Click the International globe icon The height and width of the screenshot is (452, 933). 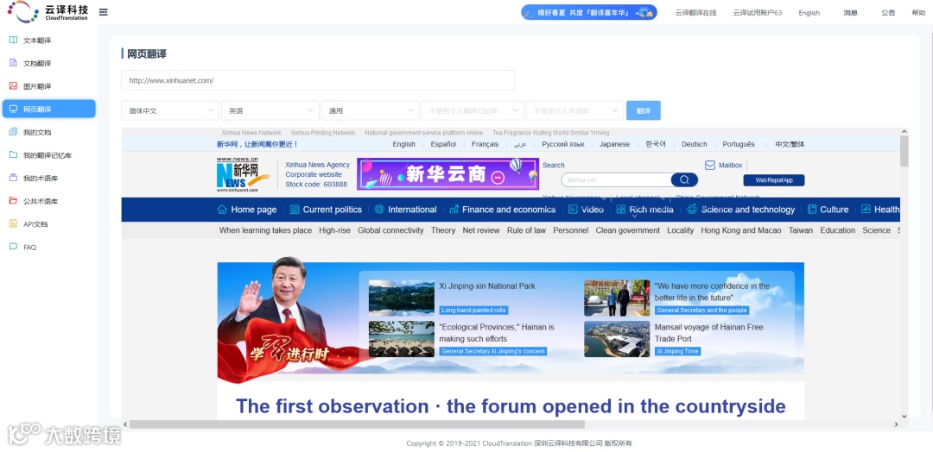(379, 209)
